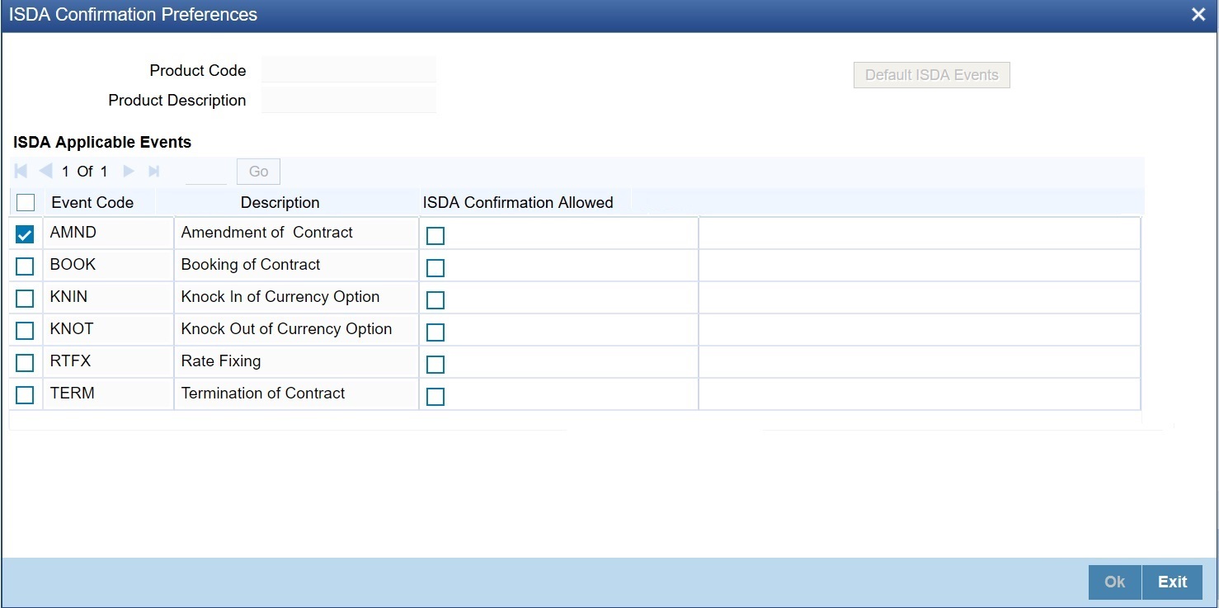Click the Ok button

click(1115, 582)
